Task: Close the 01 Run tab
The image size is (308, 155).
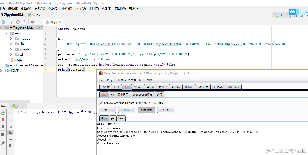Action: [23, 106]
